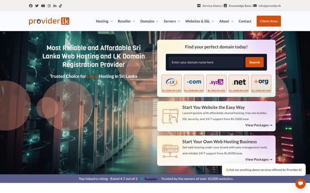This screenshot has width=310, height=193.
Task: Click the orange Linux word in tagline
Action: (x=92, y=76)
